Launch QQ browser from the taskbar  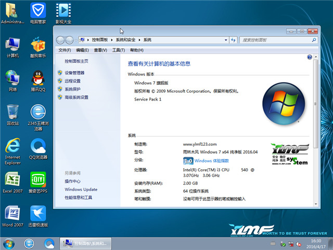49,244
